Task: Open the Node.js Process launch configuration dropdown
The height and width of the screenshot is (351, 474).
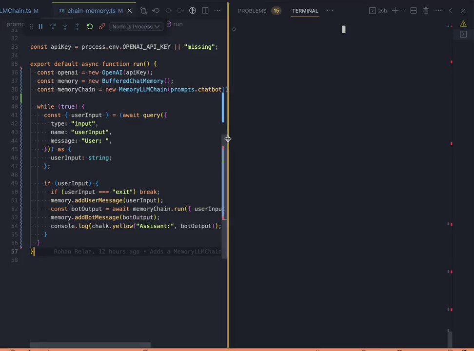Action: click(x=136, y=26)
